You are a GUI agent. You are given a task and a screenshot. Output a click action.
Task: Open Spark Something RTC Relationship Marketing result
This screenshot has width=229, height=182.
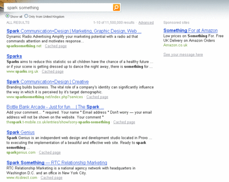(x=57, y=163)
